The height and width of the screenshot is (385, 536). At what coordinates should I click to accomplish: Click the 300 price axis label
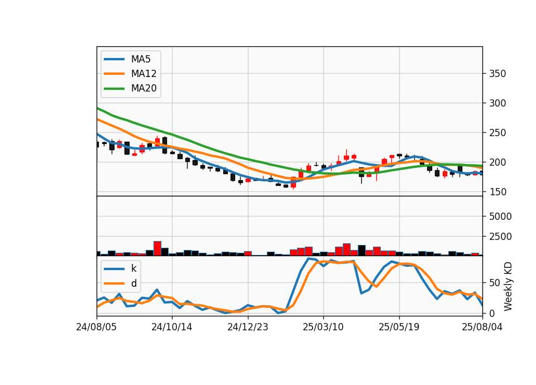(x=497, y=103)
